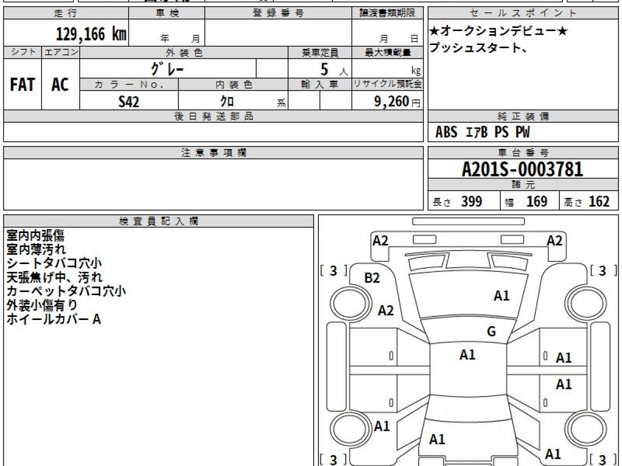Select the 諸元 heading
The width and height of the screenshot is (622, 466).
524,185
